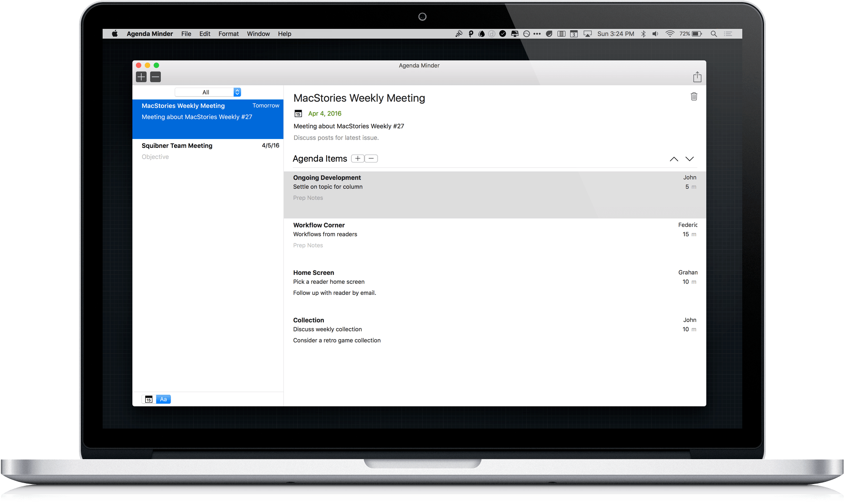Open the All filter dropdown
This screenshot has height=504, width=844.
pyautogui.click(x=208, y=92)
